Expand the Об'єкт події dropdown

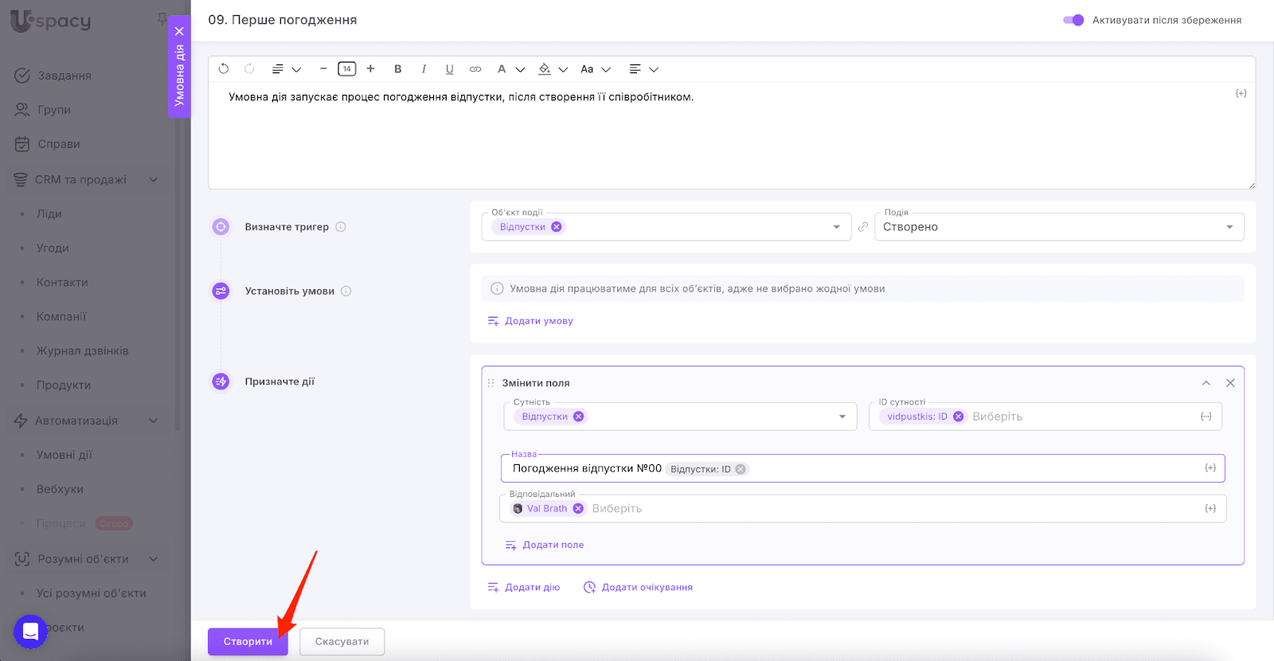[x=836, y=227]
